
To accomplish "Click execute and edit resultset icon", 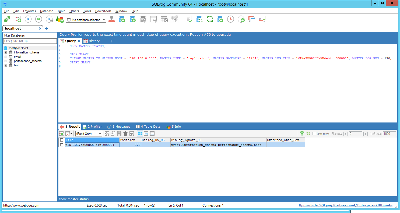I will pyautogui.click(x=49, y=19).
